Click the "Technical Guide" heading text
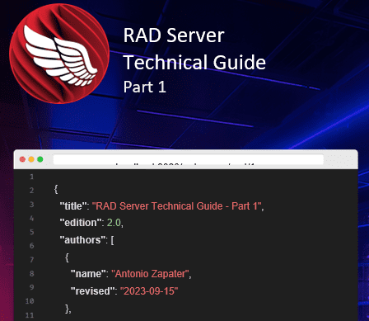This screenshot has height=321, width=369. pos(194,62)
